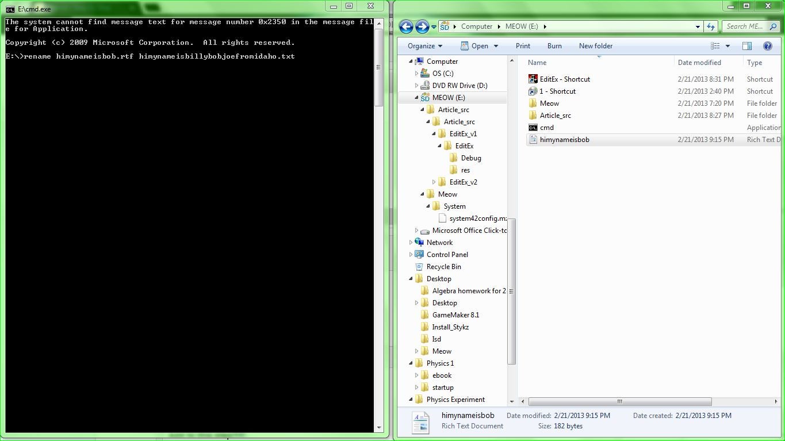Click Computer in the address breadcrumb
The image size is (785, 441).
[477, 26]
